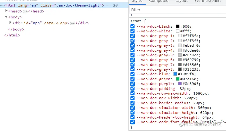
Task: Open the Layout tab
Action: pos(181,1)
